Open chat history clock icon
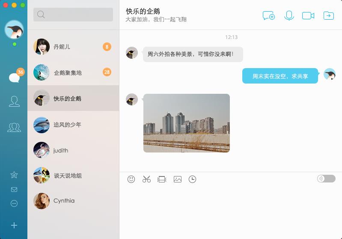 [193, 179]
